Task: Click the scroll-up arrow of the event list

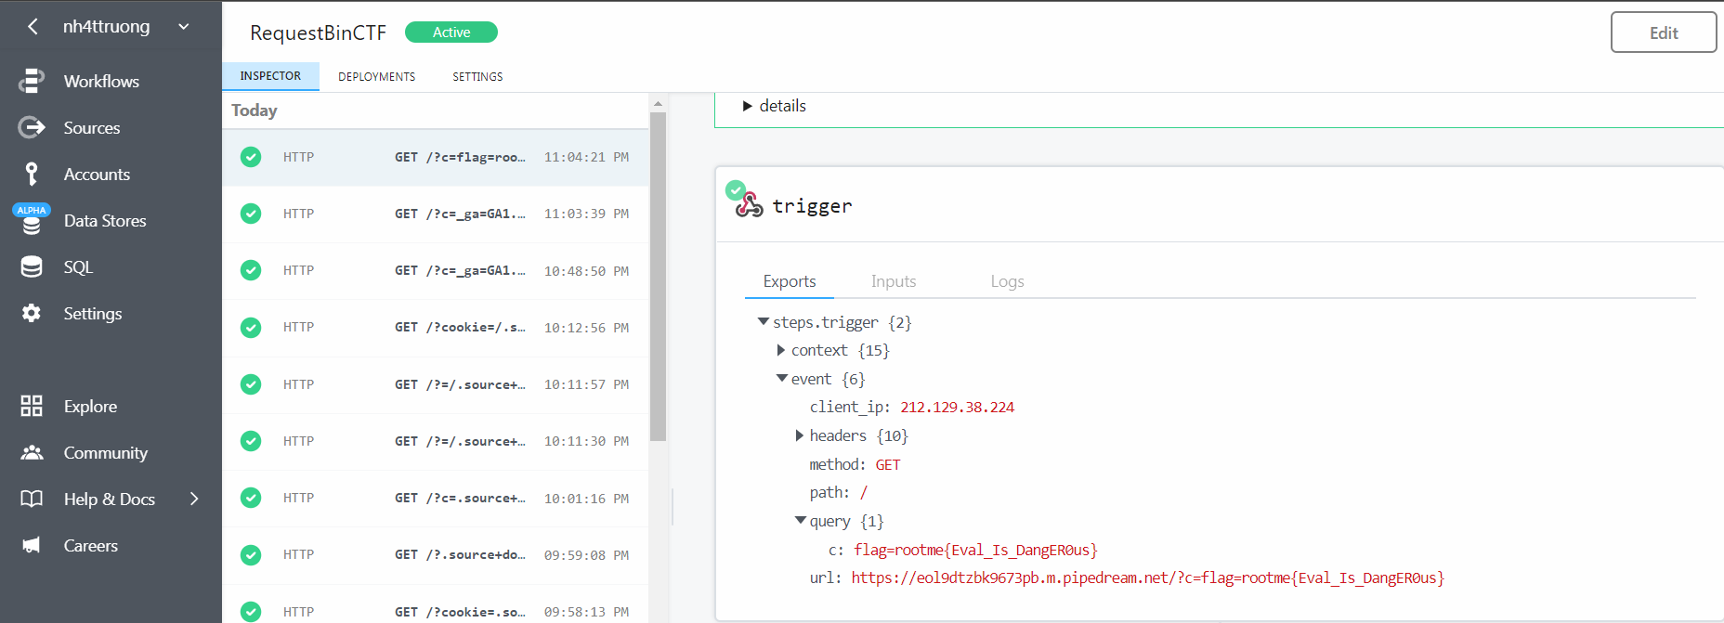Action: [x=659, y=103]
